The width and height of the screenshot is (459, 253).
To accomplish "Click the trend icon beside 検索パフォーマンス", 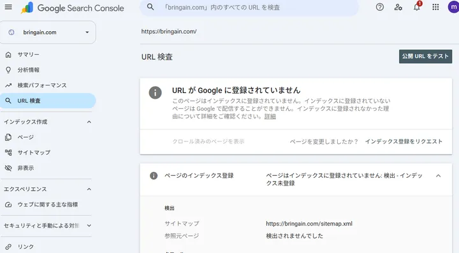I will (x=8, y=85).
